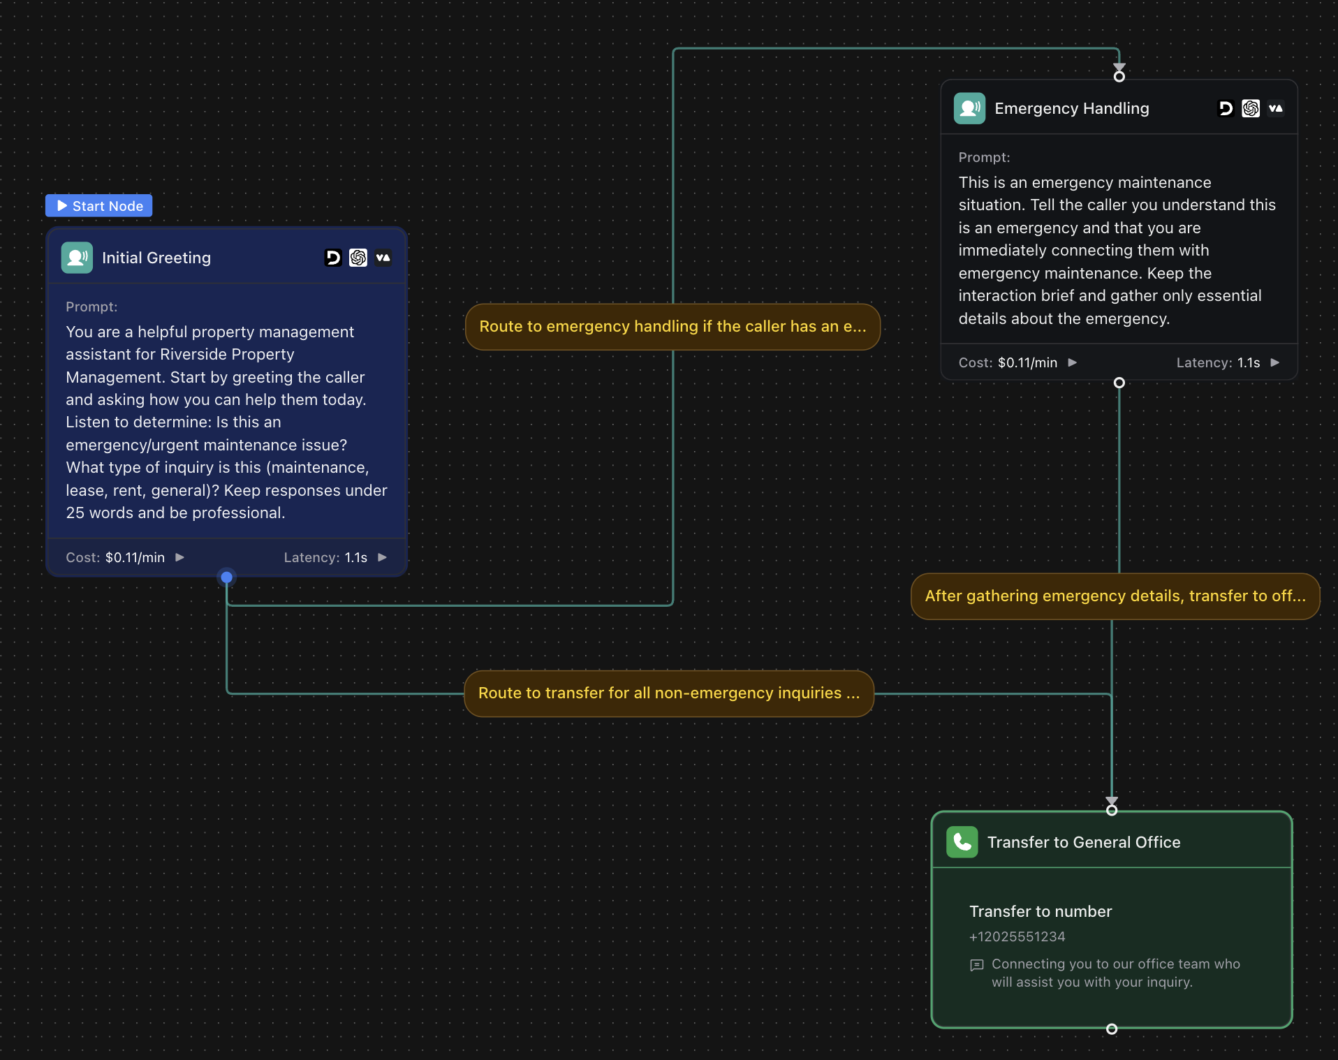Click the agent avatar icon on Initial Greeting header
Viewport: 1338px width, 1060px height.
pos(77,257)
